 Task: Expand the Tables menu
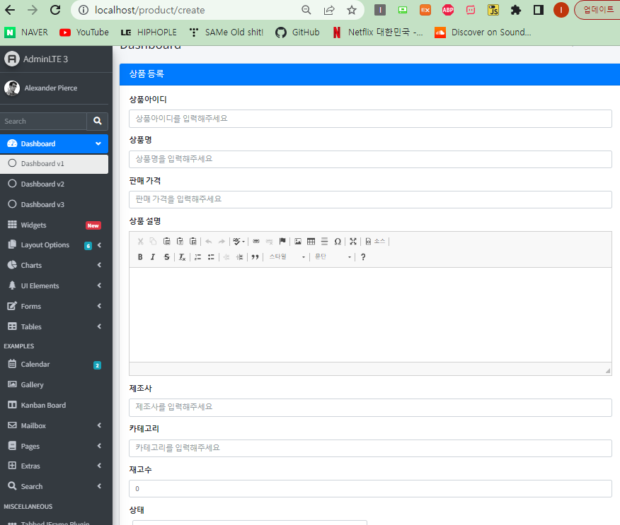[54, 326]
